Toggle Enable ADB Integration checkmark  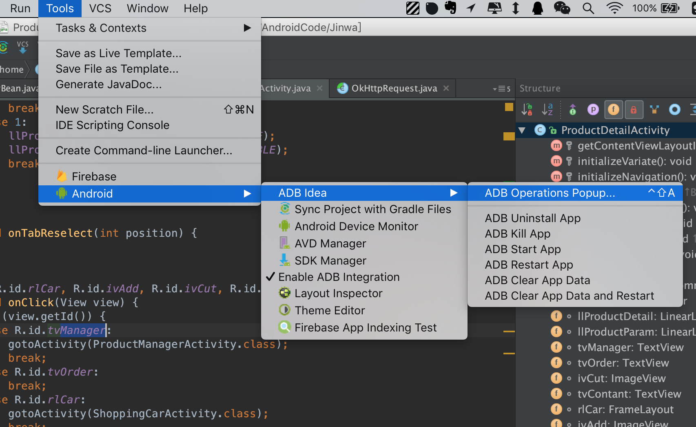[x=270, y=277]
